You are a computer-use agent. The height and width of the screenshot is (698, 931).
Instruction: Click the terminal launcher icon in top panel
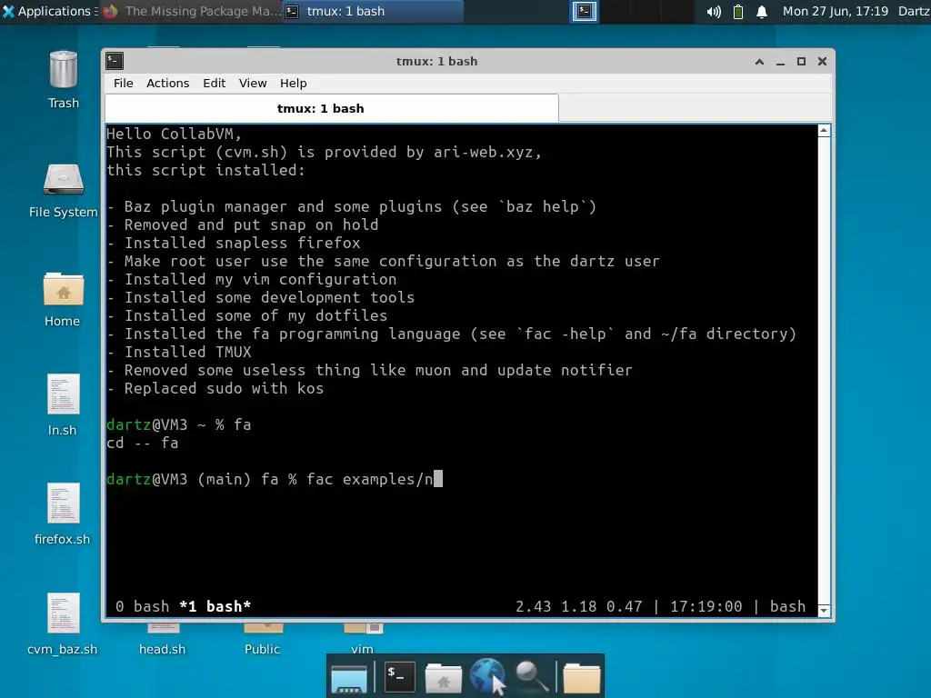tap(585, 11)
